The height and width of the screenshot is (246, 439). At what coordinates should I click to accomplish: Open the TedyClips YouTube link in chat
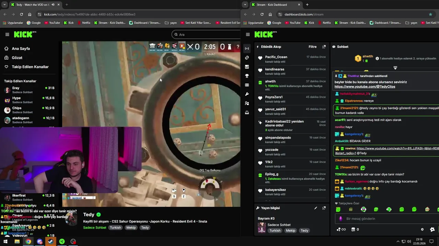[365, 87]
